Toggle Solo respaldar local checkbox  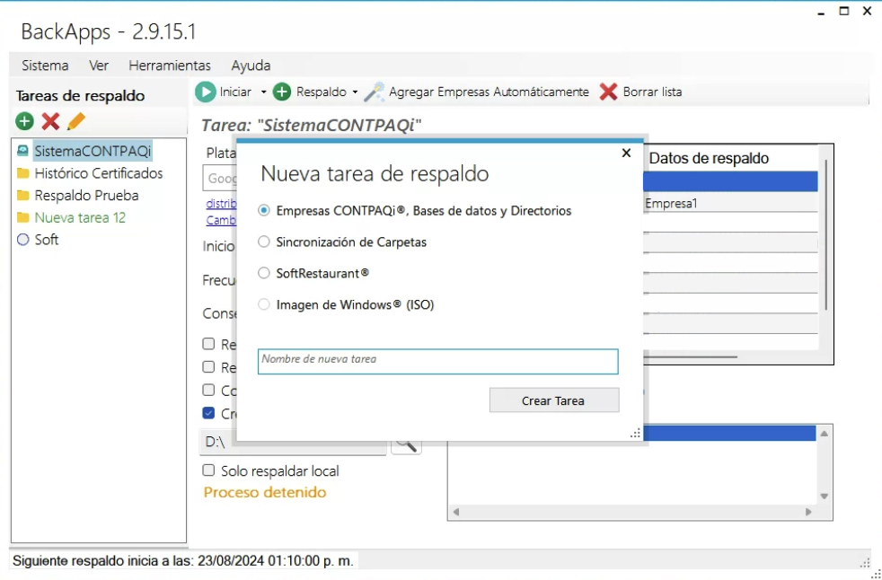click(x=208, y=470)
